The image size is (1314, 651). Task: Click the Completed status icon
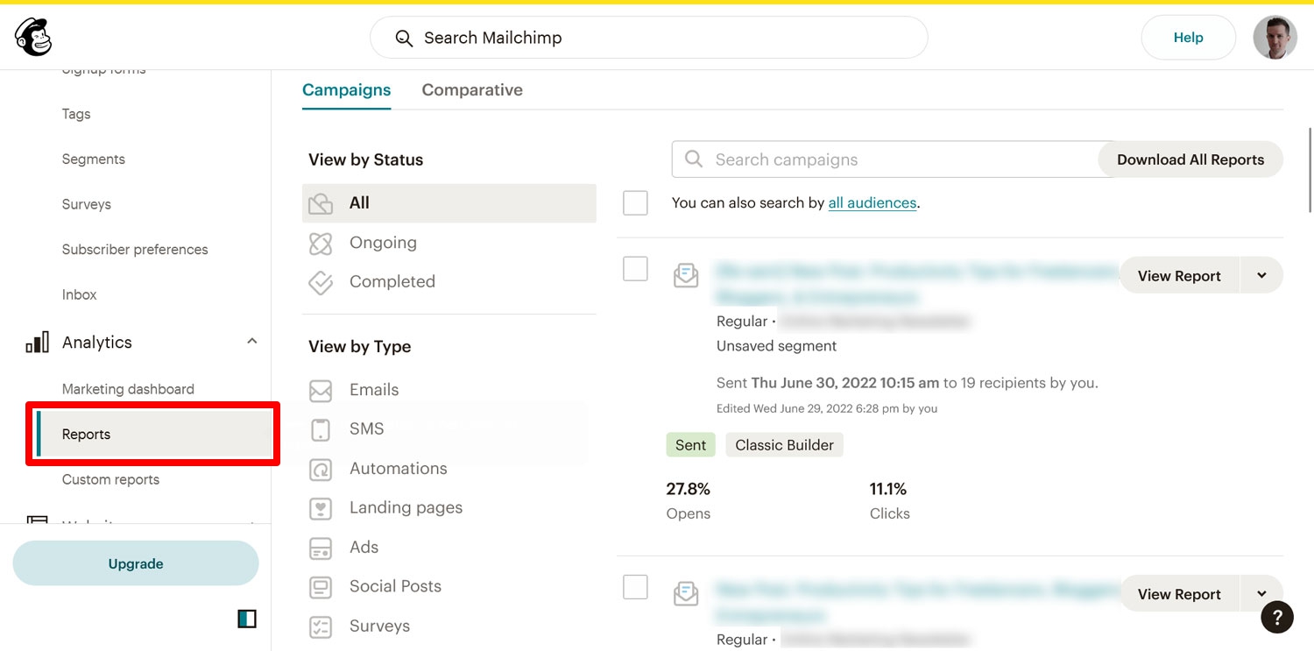tap(321, 282)
